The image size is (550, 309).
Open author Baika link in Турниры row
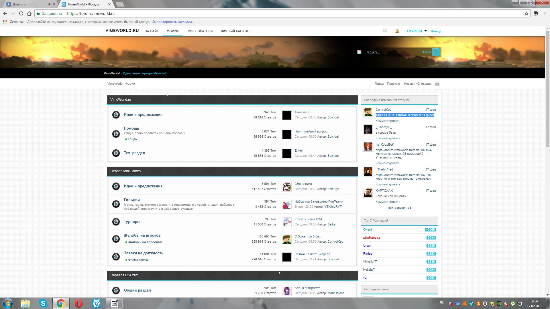click(x=331, y=224)
